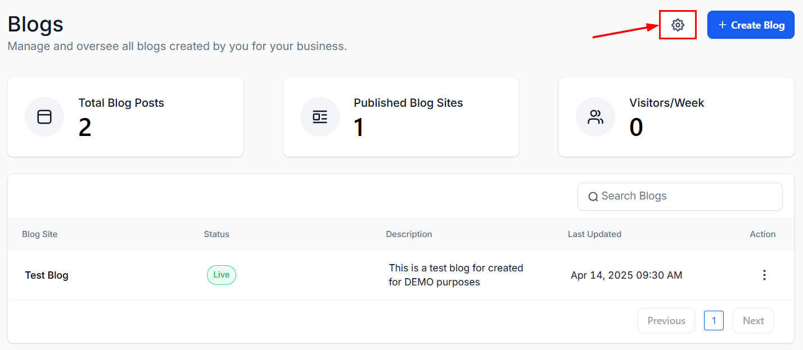Image resolution: width=803 pixels, height=350 pixels.
Task: Click the plus icon in Create Blog
Action: [x=723, y=25]
